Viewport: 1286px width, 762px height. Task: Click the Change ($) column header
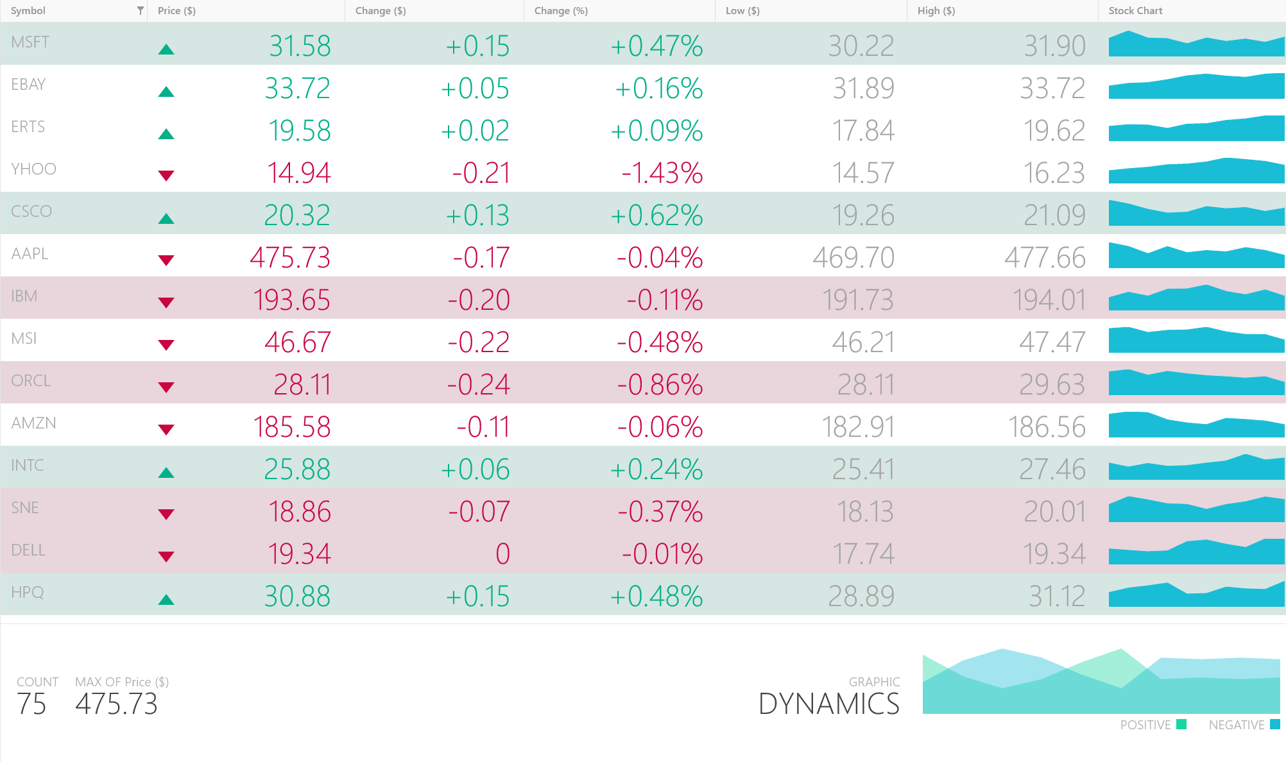[x=381, y=11]
